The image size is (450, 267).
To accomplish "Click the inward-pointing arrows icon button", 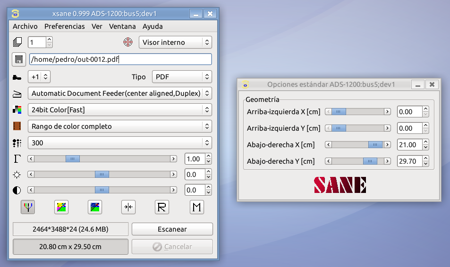I will tap(128, 207).
